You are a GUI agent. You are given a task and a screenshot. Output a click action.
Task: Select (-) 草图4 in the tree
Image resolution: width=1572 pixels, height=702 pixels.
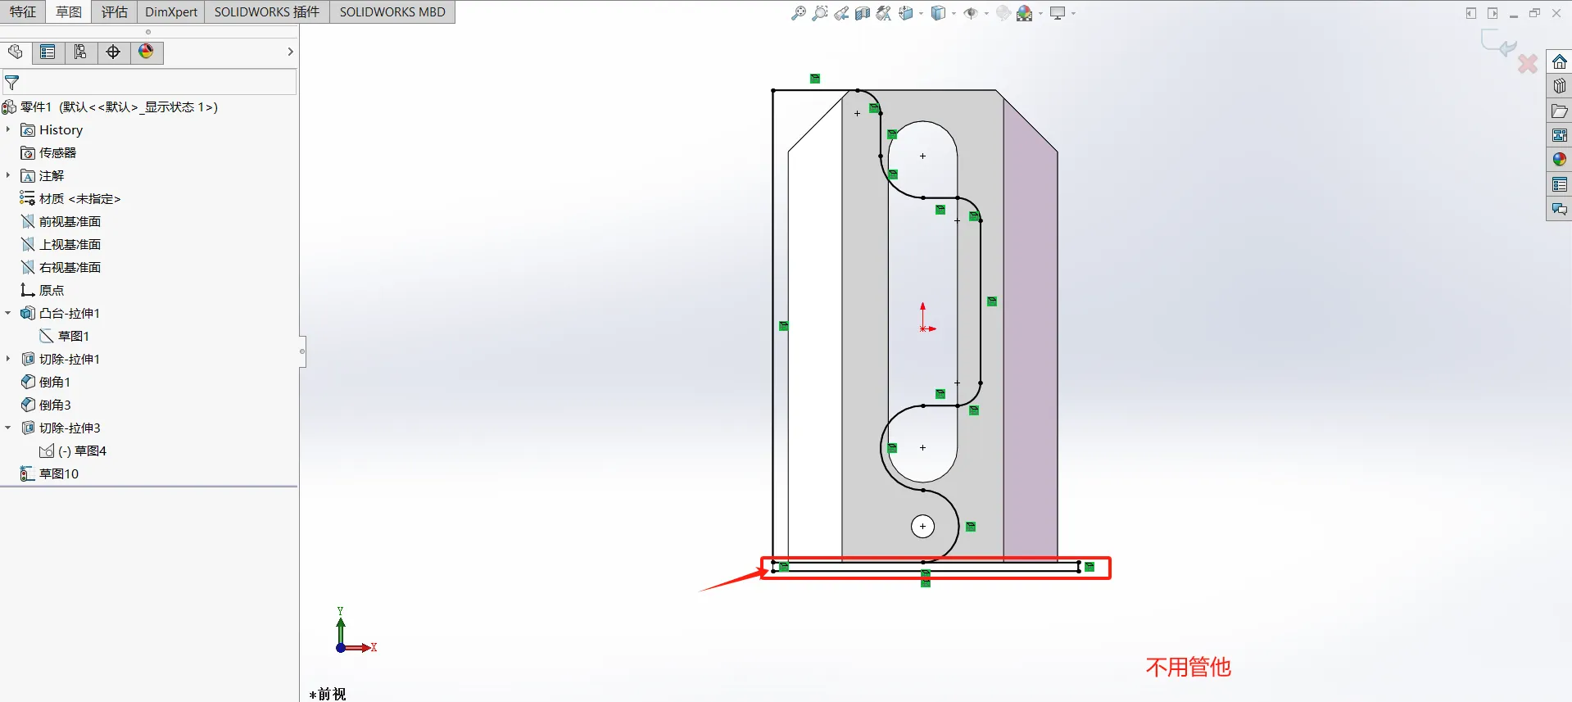click(x=73, y=451)
